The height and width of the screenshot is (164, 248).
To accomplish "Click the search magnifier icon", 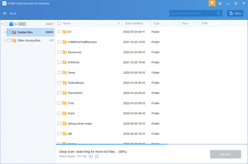I will [x=218, y=14].
